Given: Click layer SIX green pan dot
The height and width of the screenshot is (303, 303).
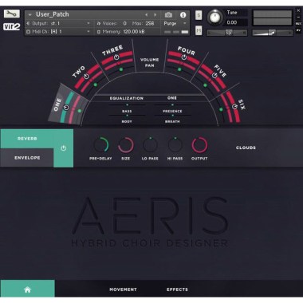Looking at the screenshot, I should [221, 109].
